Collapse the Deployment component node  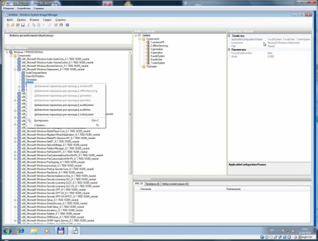point(15,70)
